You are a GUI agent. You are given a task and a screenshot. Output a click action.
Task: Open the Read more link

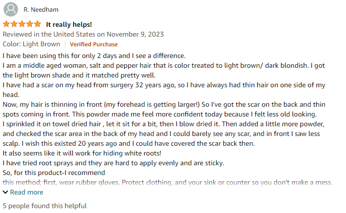click(x=26, y=192)
